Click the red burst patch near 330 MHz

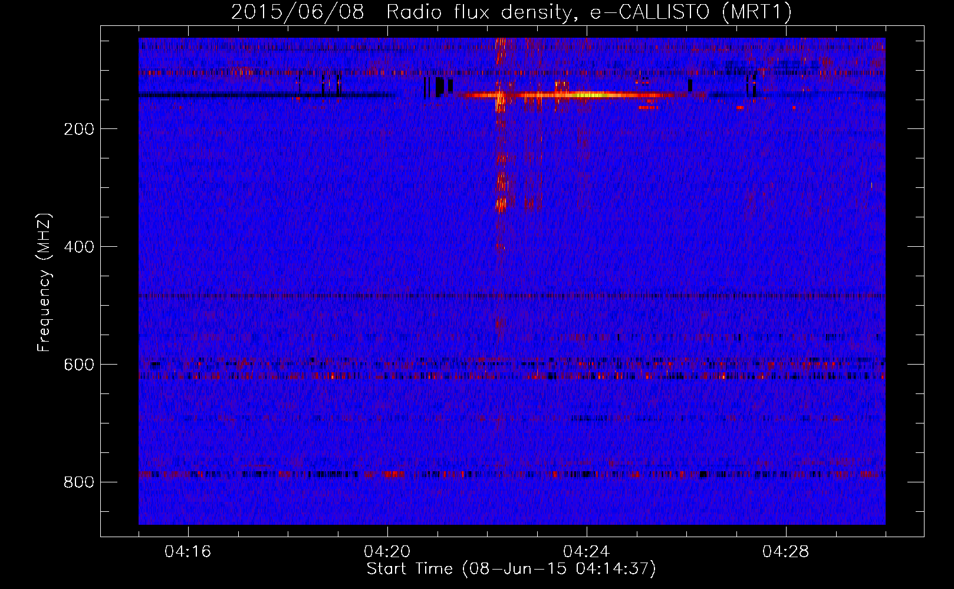point(501,204)
